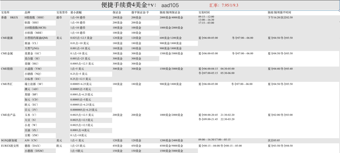This screenshot has height=153, width=340.
Task: Select the 玉米 (C) cell
Action: point(30,115)
